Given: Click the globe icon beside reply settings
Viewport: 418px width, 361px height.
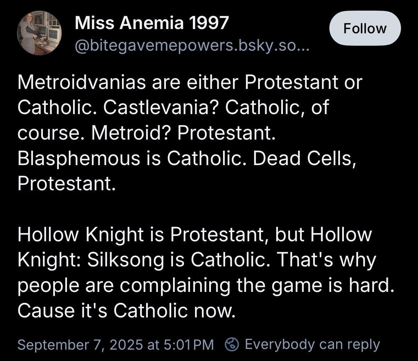Looking at the screenshot, I should pyautogui.click(x=232, y=344).
